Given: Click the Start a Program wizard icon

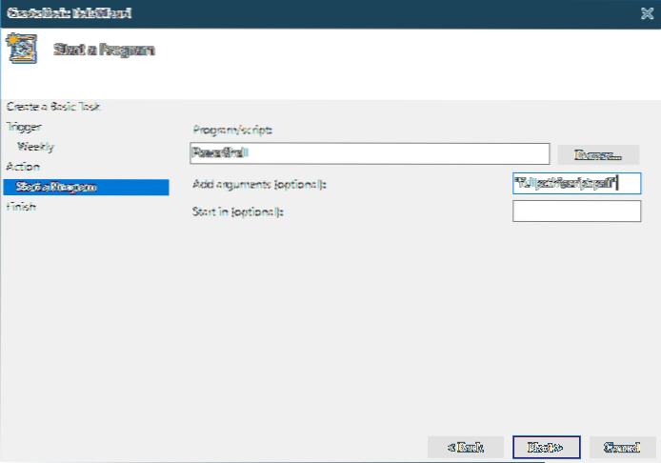Looking at the screenshot, I should (21, 49).
